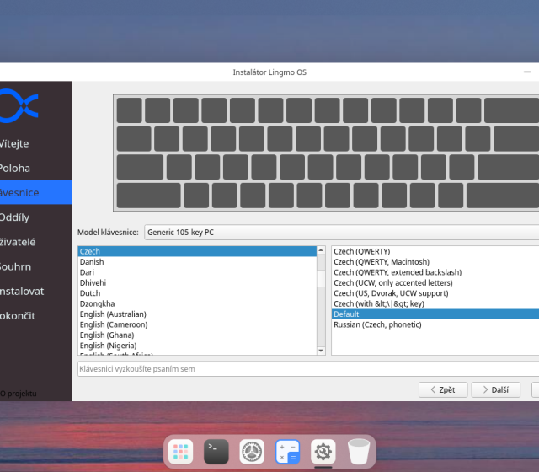The height and width of the screenshot is (472, 539).
Task: Go to the Poloha step in sidebar
Action: [15, 169]
